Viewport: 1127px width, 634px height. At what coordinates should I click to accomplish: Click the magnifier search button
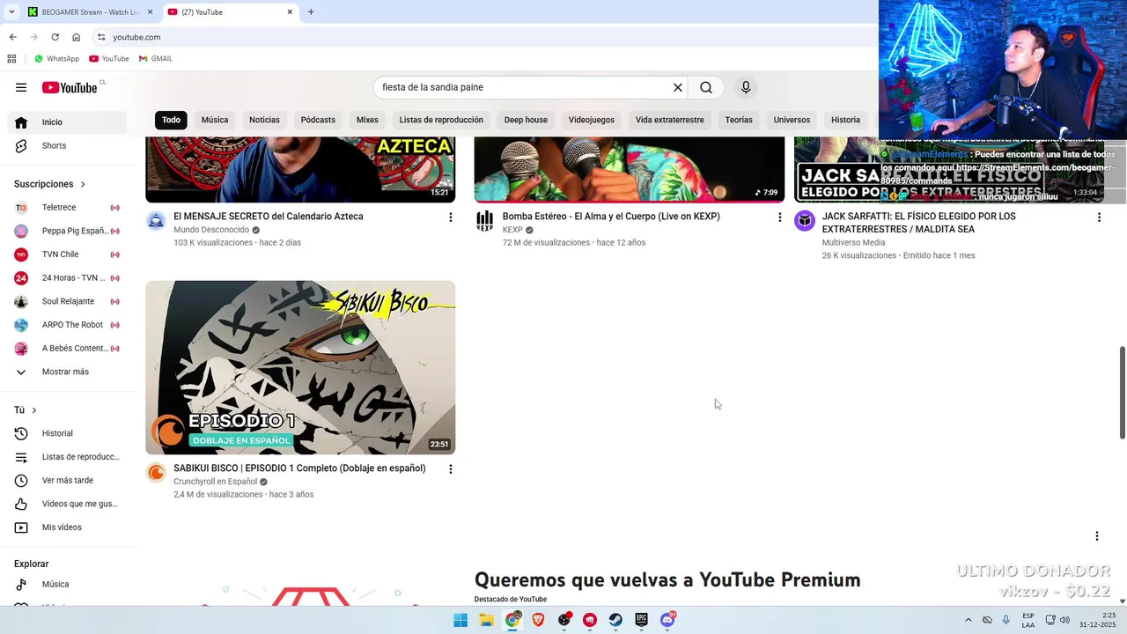(x=706, y=87)
